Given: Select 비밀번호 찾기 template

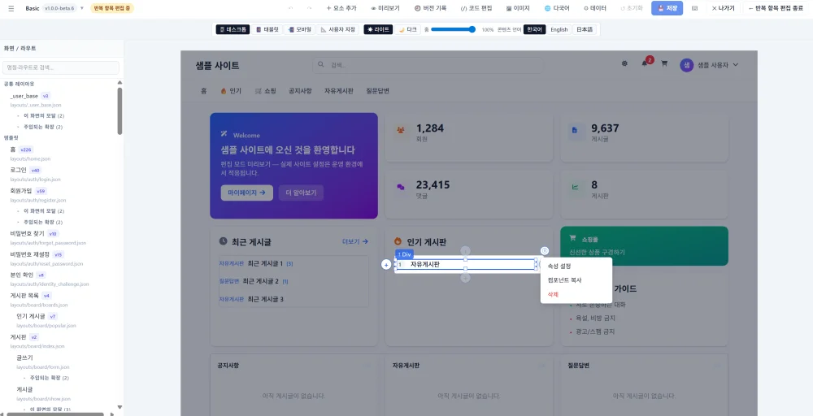Looking at the screenshot, I should pos(28,234).
